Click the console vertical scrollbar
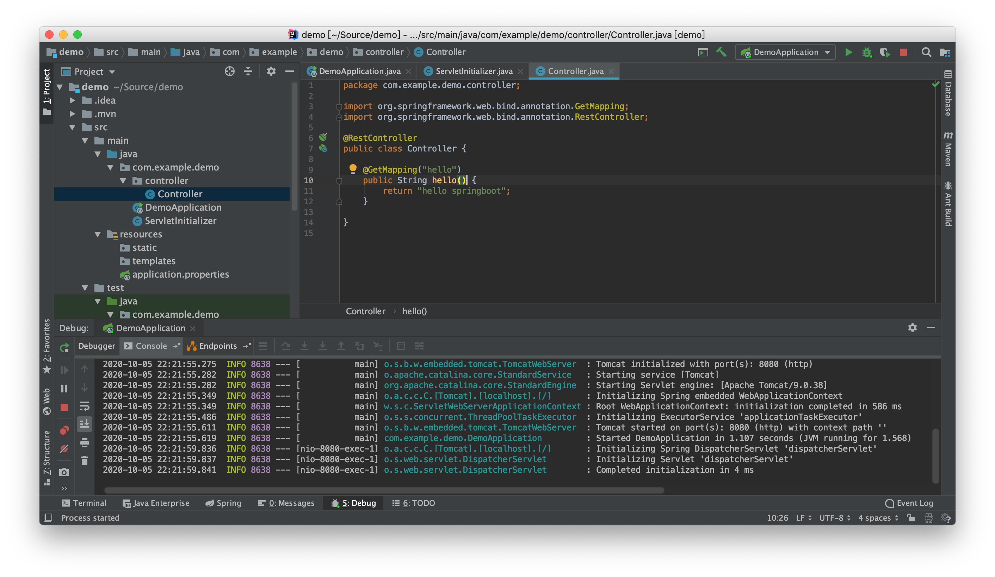The image size is (995, 577). point(935,455)
